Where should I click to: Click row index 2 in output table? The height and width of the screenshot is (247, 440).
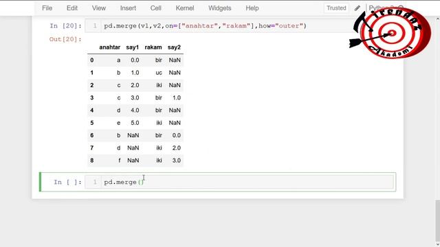pyautogui.click(x=91, y=85)
